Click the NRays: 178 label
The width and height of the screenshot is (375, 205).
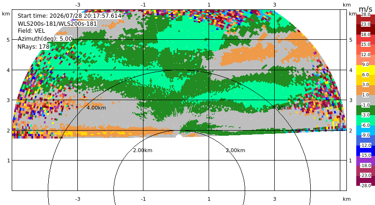33,46
